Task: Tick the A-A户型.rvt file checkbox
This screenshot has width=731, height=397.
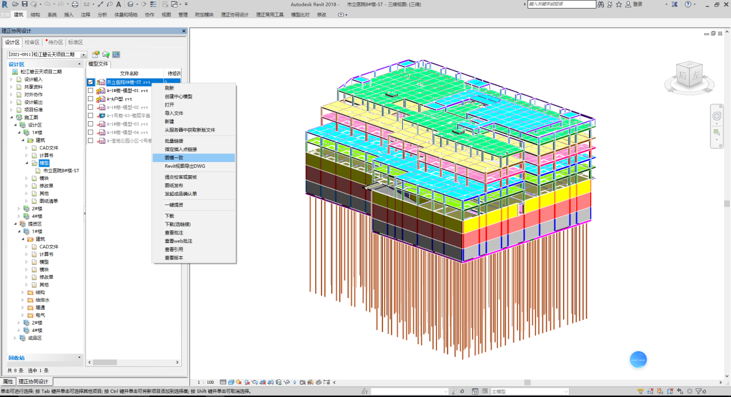Action: click(x=91, y=99)
